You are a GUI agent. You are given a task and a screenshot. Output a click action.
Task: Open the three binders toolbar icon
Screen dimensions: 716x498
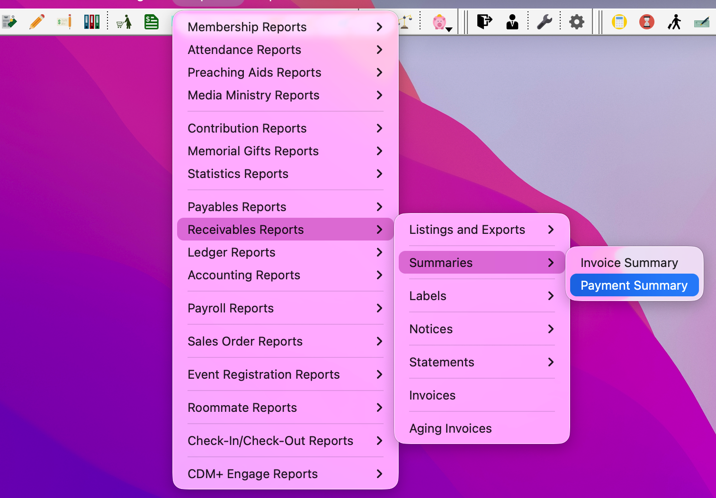[91, 22]
